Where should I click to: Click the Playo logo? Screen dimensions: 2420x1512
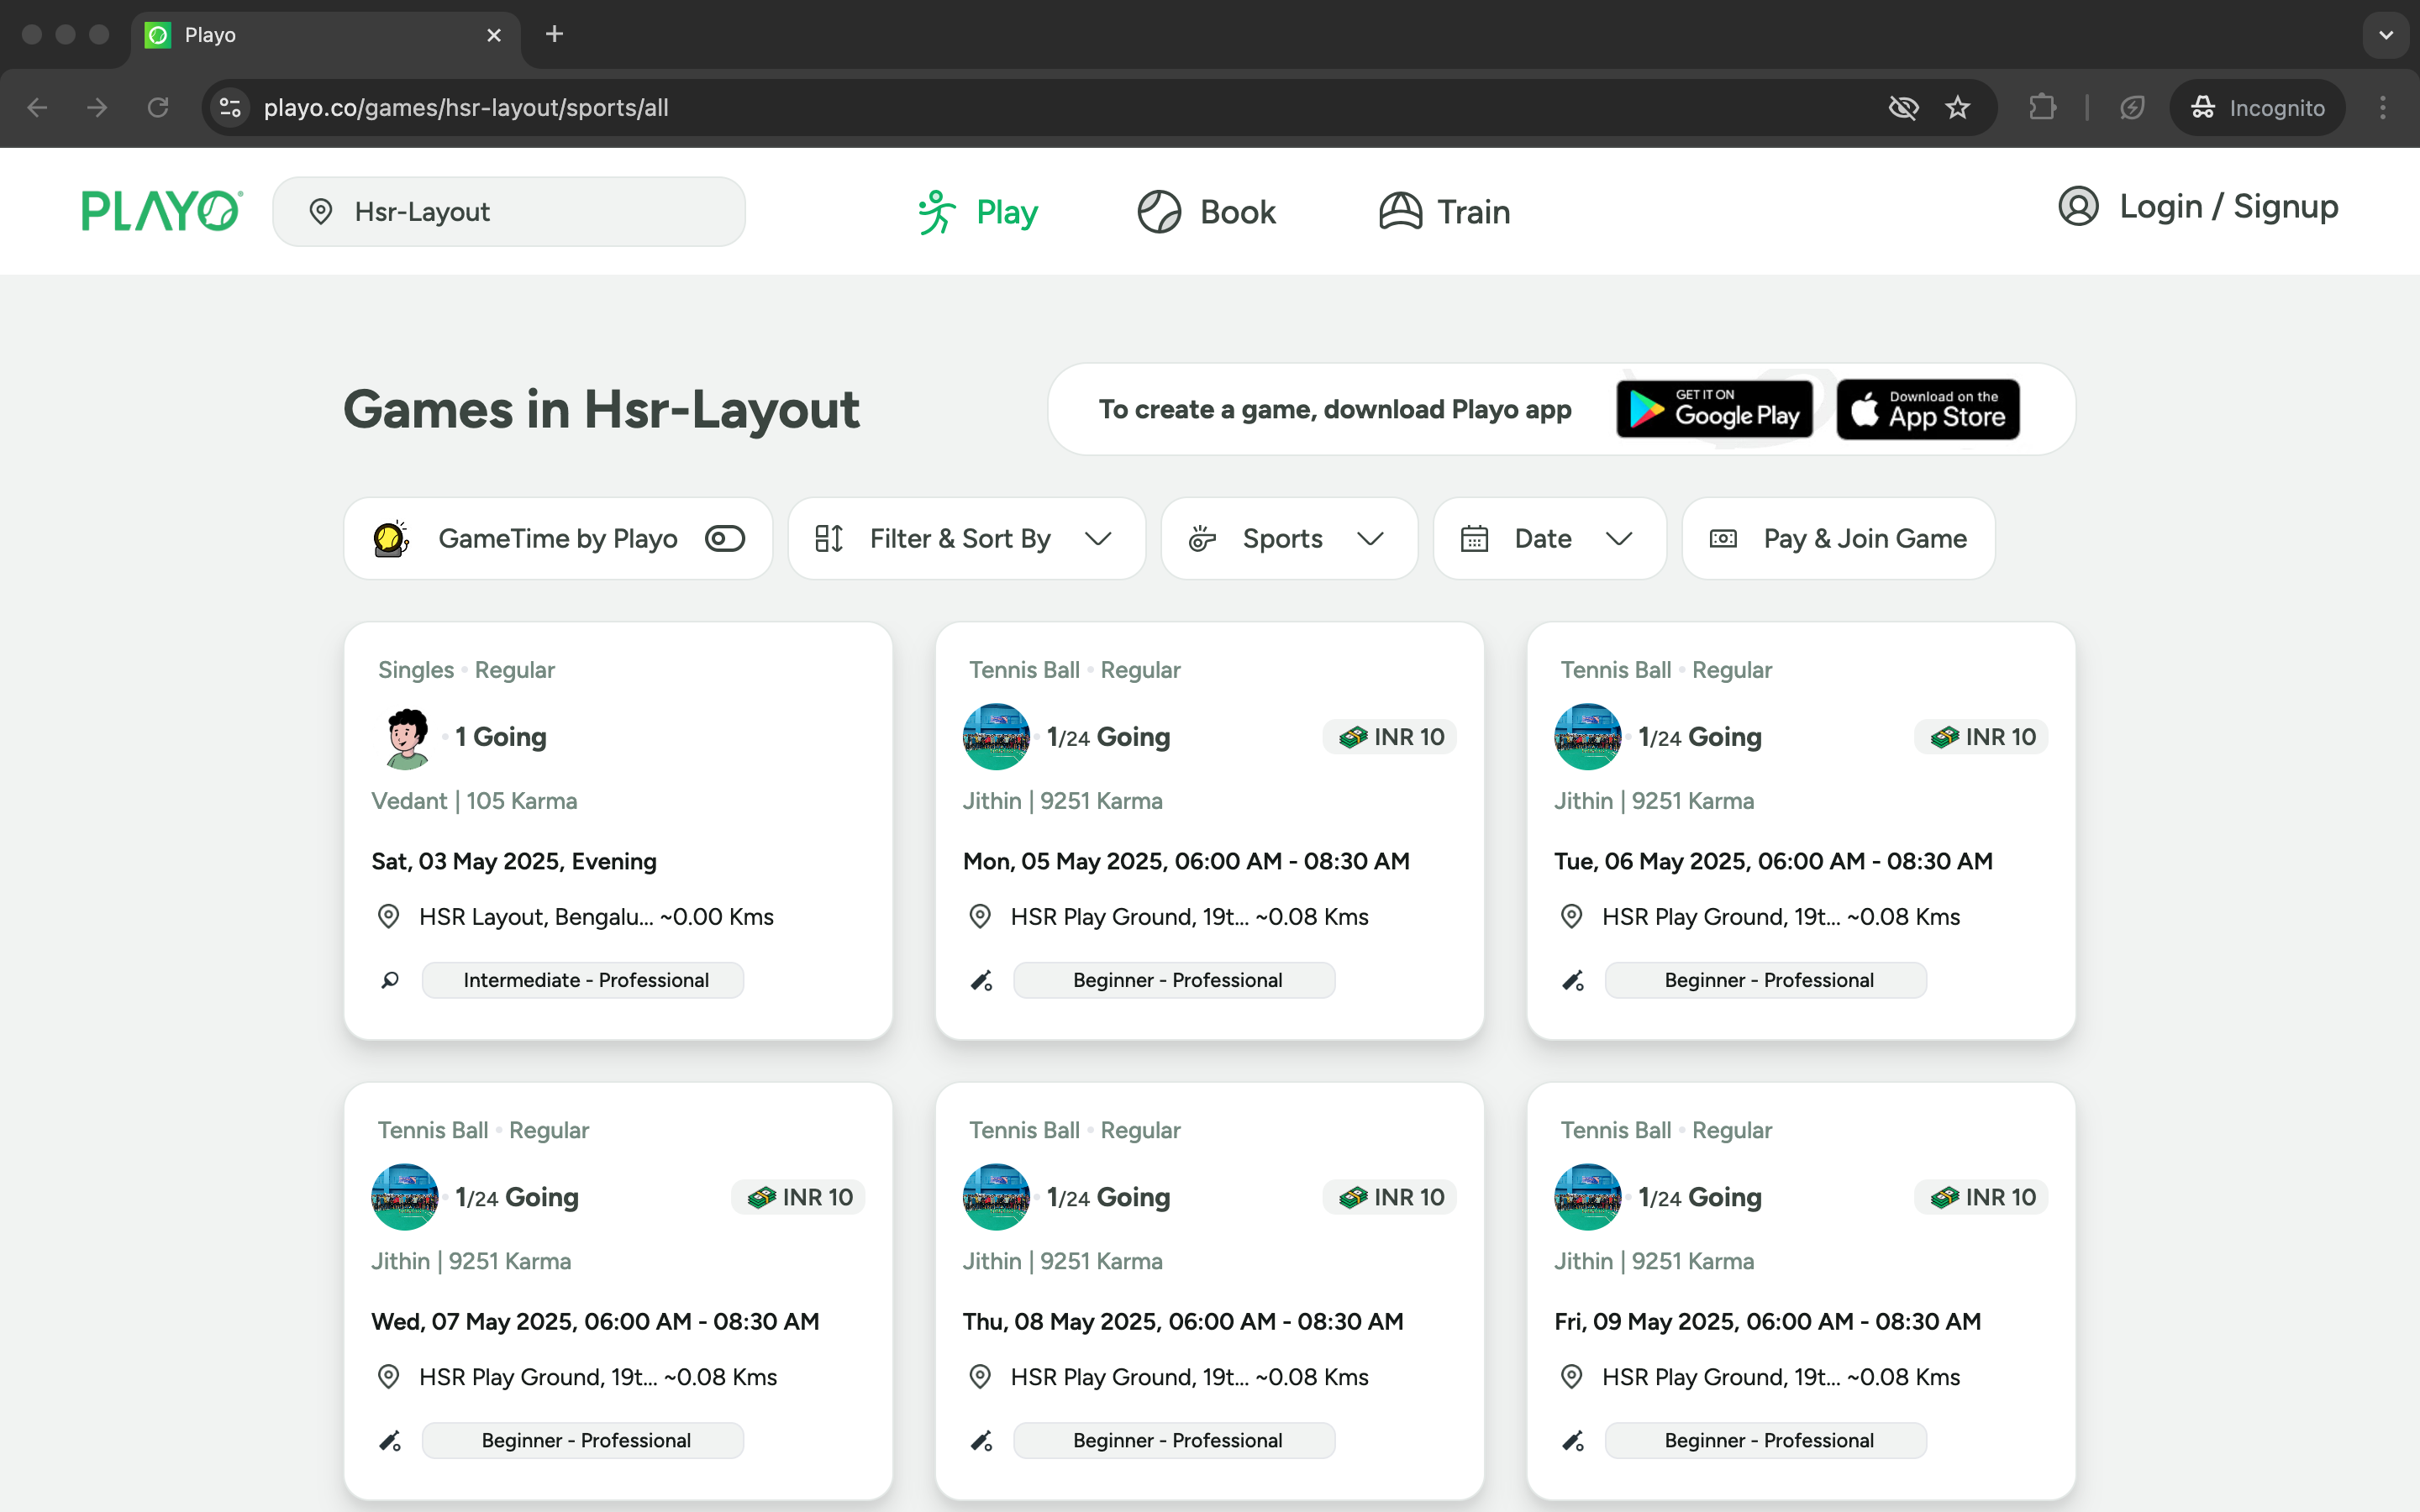[x=162, y=211]
